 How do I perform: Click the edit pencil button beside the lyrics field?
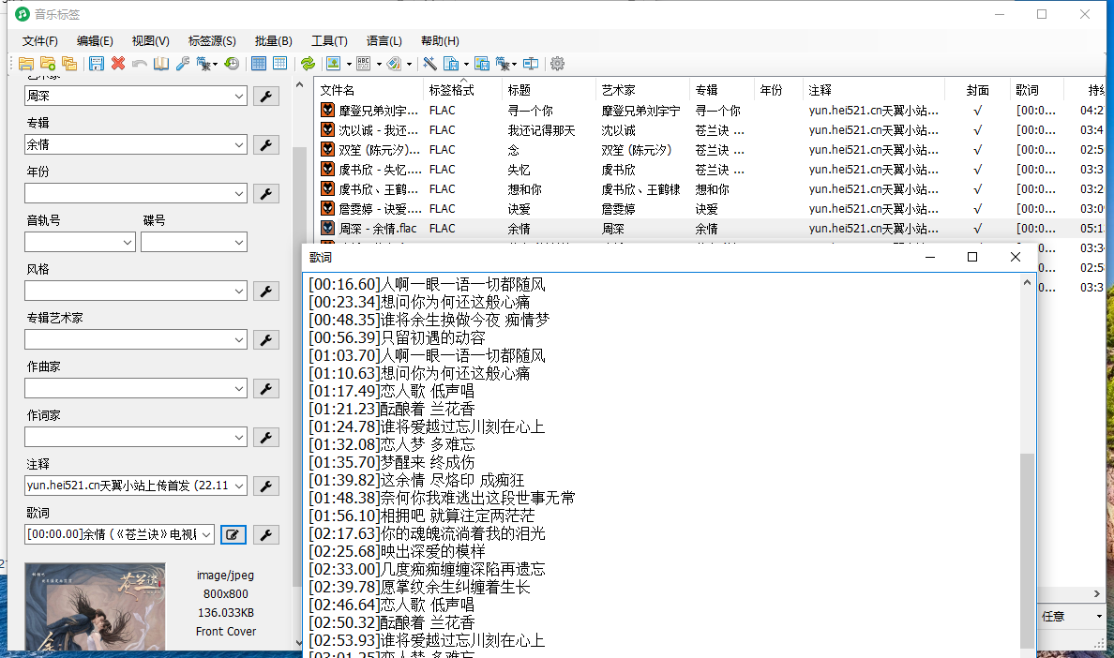(x=233, y=534)
